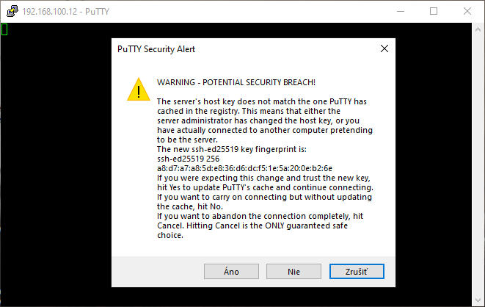Click the PuTTY Security Alert dialog title

point(156,49)
